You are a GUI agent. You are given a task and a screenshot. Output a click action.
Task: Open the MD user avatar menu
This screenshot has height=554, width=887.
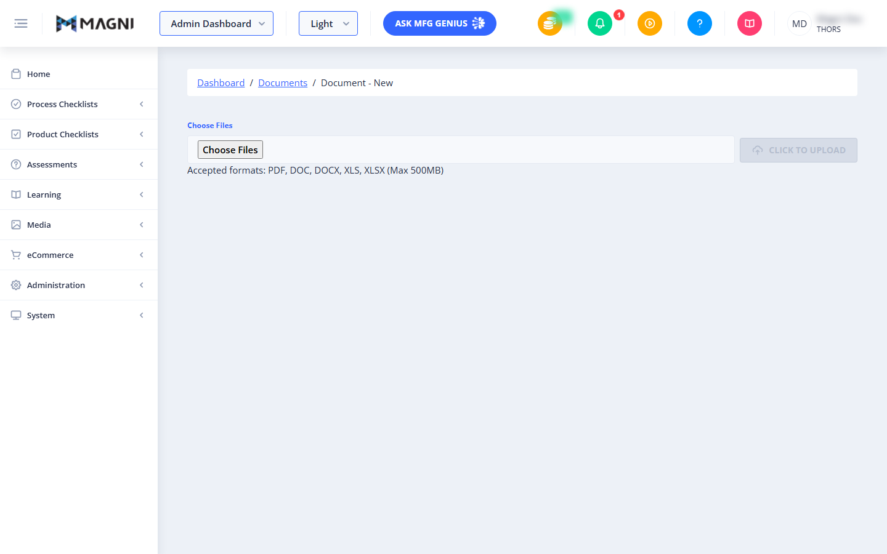pyautogui.click(x=800, y=23)
